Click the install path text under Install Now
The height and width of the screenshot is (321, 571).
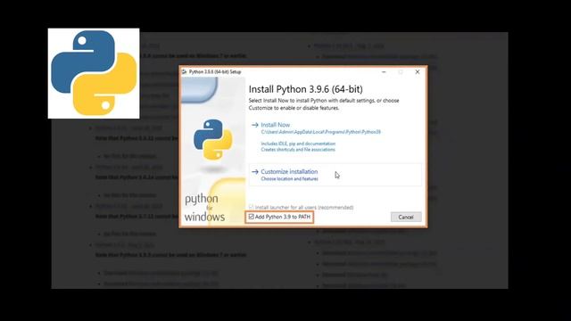321,132
